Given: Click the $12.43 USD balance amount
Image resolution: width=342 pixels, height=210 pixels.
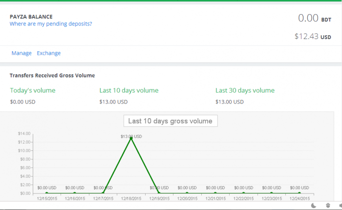Looking at the screenshot, I should pos(313,37).
